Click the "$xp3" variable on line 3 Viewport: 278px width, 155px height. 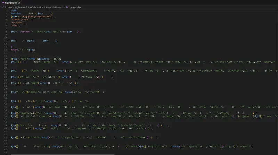(14, 16)
